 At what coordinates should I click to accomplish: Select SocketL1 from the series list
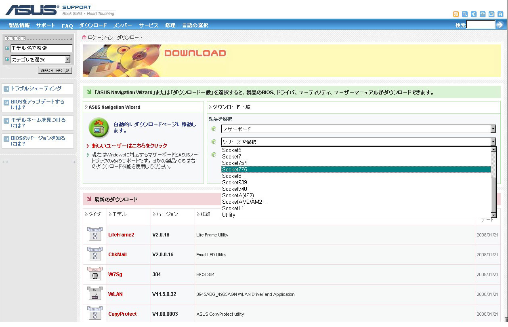(356, 208)
